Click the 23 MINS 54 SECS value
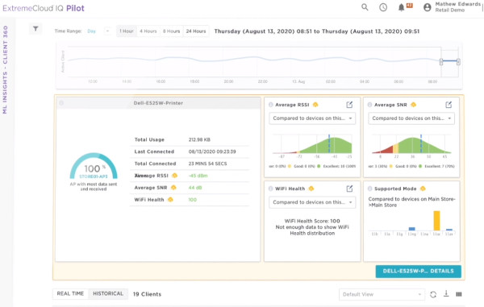This screenshot has height=307, width=484. (208, 164)
